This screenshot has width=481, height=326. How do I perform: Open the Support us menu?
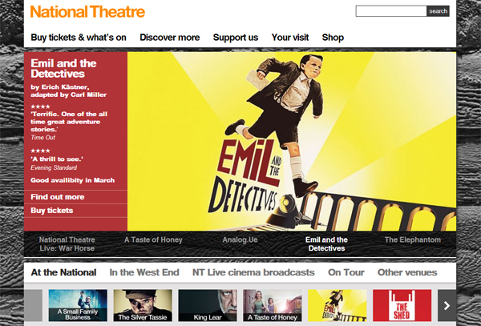[x=236, y=38]
